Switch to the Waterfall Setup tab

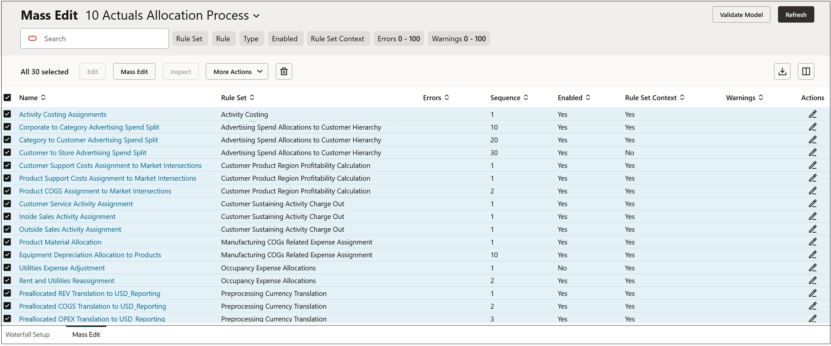coord(28,335)
